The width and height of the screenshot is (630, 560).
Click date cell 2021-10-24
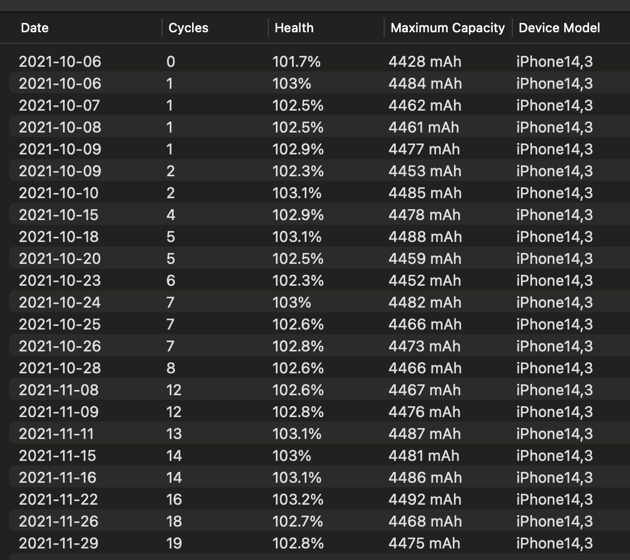coord(60,302)
